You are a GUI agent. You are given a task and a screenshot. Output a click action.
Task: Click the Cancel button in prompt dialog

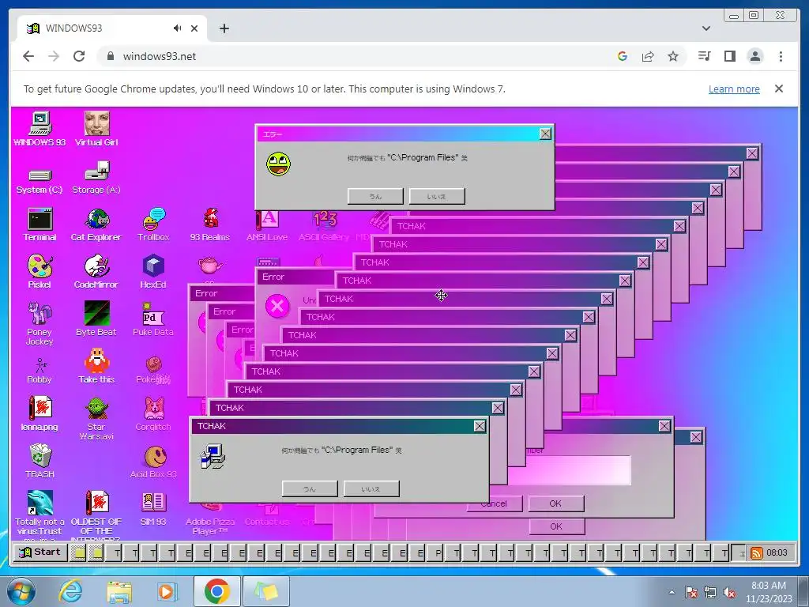495,503
